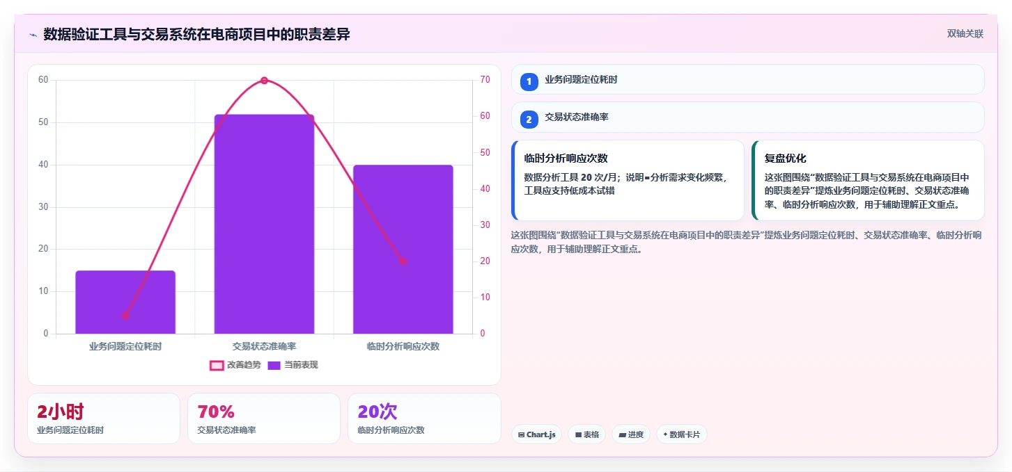Click the right axis value 70
This screenshot has height=472, width=1012.
point(485,80)
